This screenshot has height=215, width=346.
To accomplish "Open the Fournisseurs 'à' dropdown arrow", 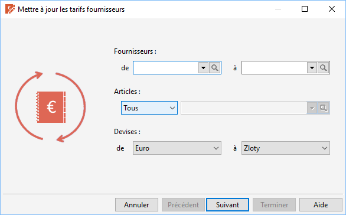I will pos(312,68).
